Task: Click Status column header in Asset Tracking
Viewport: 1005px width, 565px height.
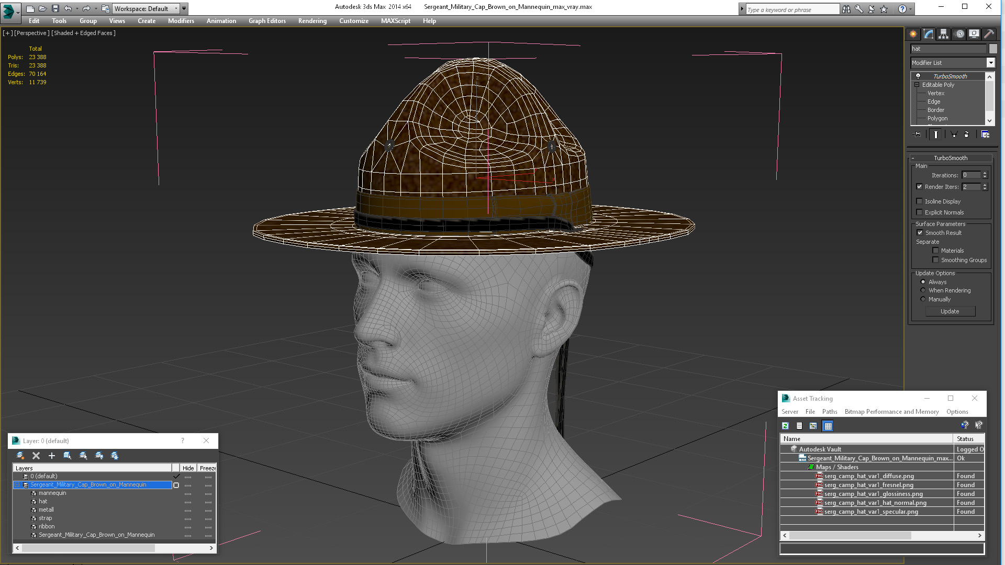Action: 969,439
